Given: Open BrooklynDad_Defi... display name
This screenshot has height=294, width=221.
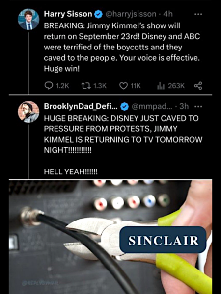Looking at the screenshot, I should pos(81,107).
